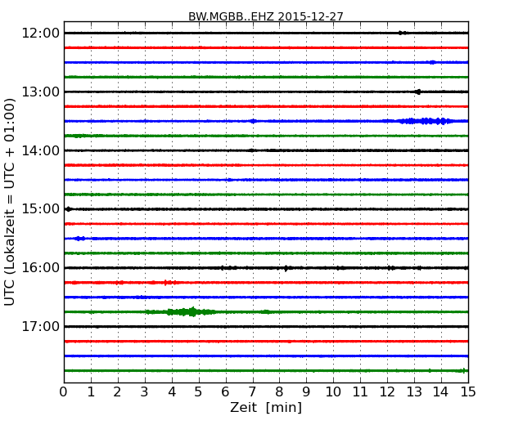The image size is (532, 425).
Task: Click the 15:00 time axis label
Action: click(x=40, y=209)
